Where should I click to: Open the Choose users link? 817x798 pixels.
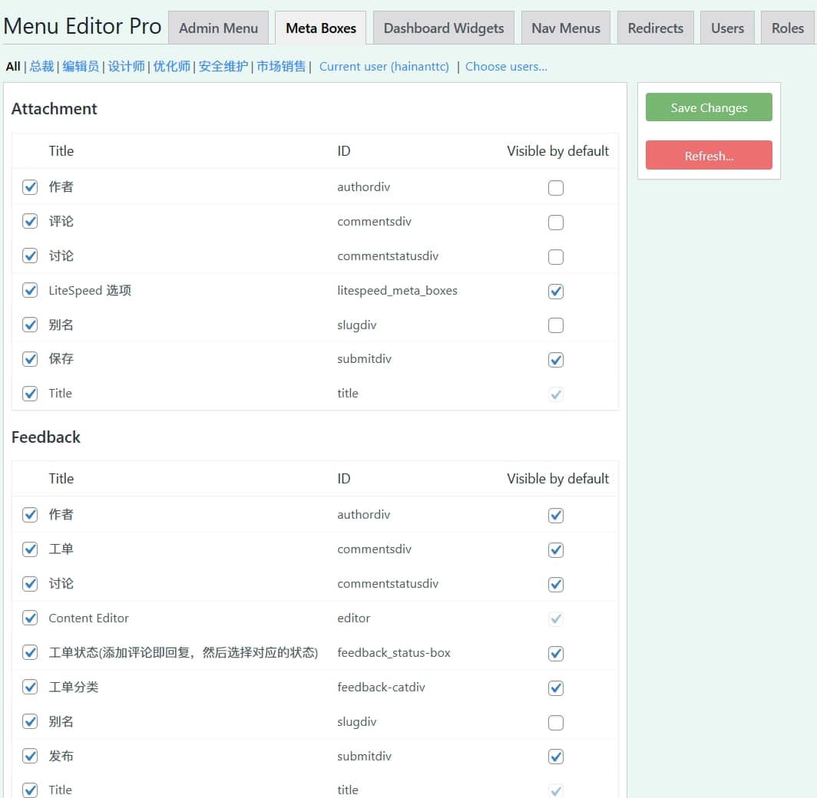click(506, 67)
